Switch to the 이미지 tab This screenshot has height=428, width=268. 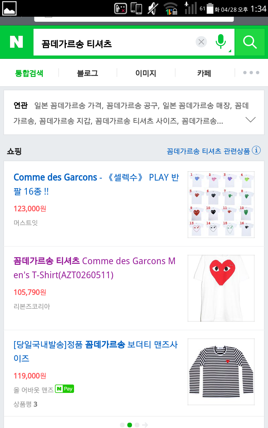(146, 73)
